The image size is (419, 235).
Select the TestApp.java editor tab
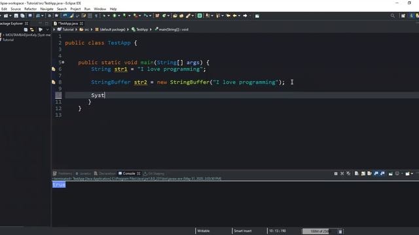coord(68,23)
